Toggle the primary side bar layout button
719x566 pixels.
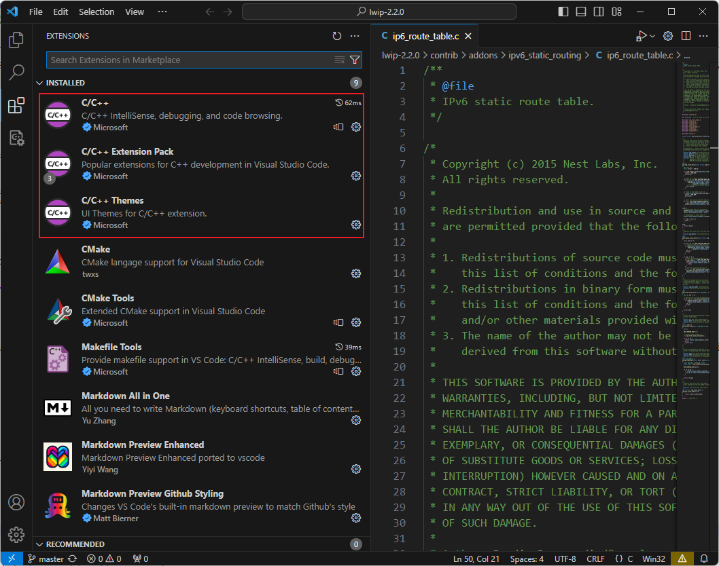(563, 12)
